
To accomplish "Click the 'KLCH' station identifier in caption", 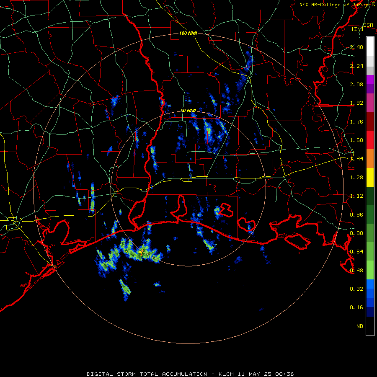I will coord(227,374).
